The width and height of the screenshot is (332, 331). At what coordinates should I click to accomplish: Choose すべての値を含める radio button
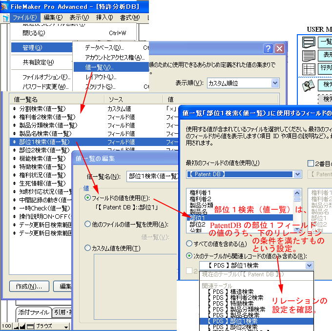(189, 244)
